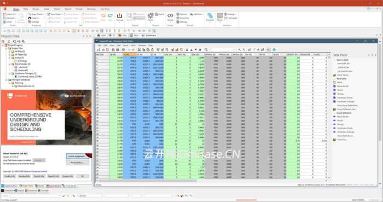Select Lithology item in project tree
Image resolution: width=383 pixels, height=202 pixels.
tap(22, 61)
